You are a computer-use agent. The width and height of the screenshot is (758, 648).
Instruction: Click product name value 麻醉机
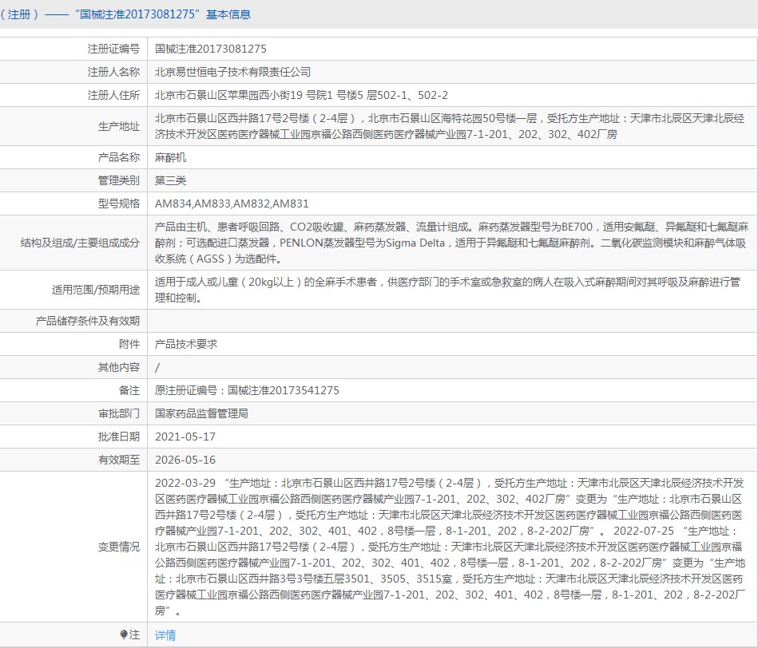pyautogui.click(x=170, y=158)
